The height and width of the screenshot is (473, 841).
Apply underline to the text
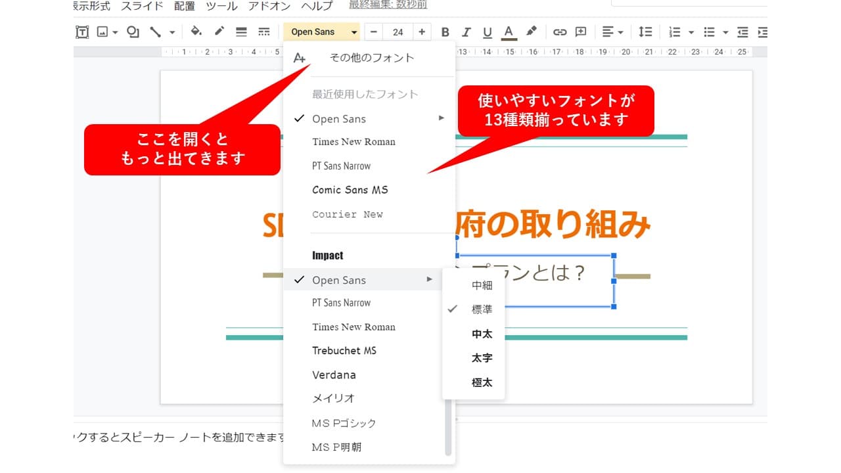[487, 32]
